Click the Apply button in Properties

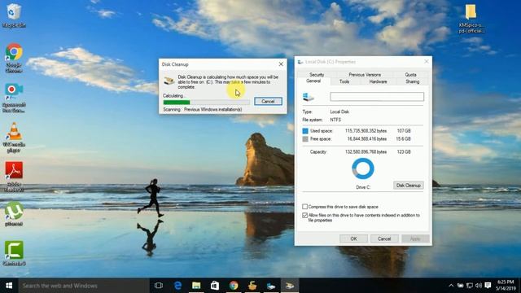[415, 238]
